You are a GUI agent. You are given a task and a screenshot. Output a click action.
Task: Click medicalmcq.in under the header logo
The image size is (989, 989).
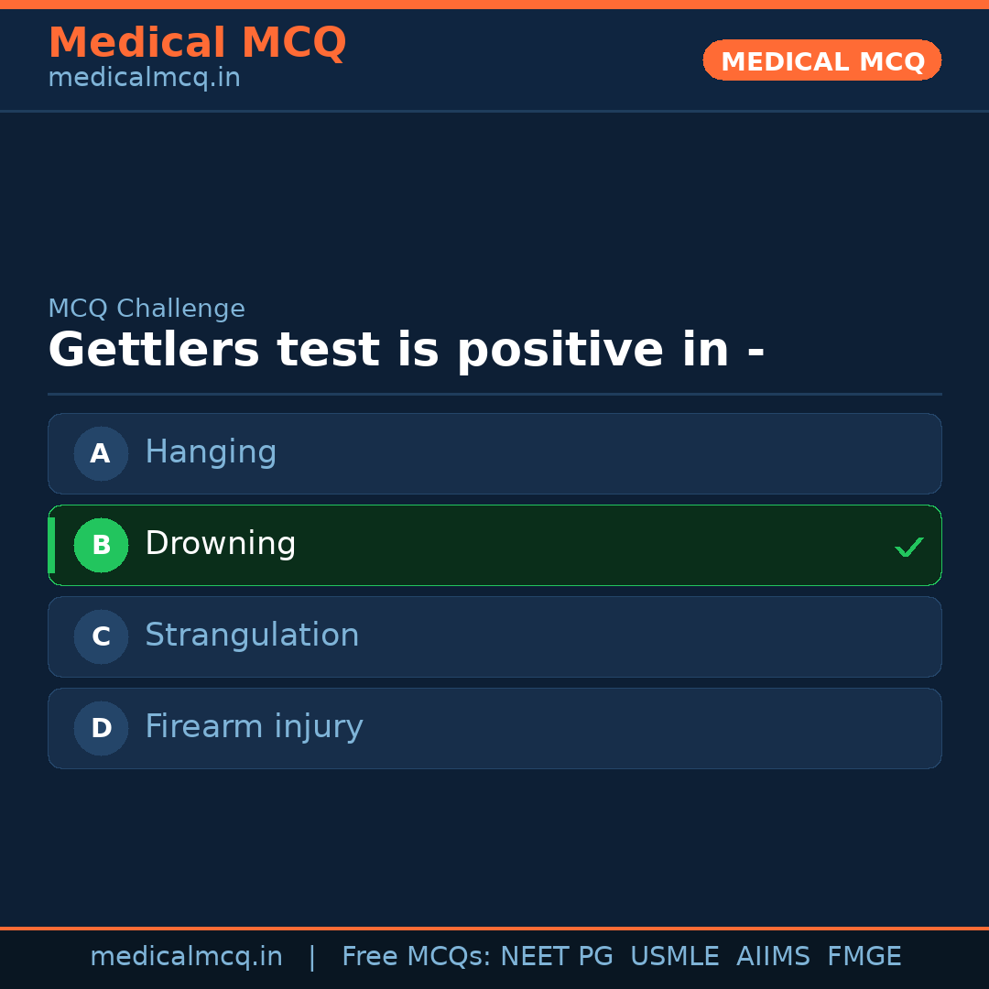pos(144,77)
